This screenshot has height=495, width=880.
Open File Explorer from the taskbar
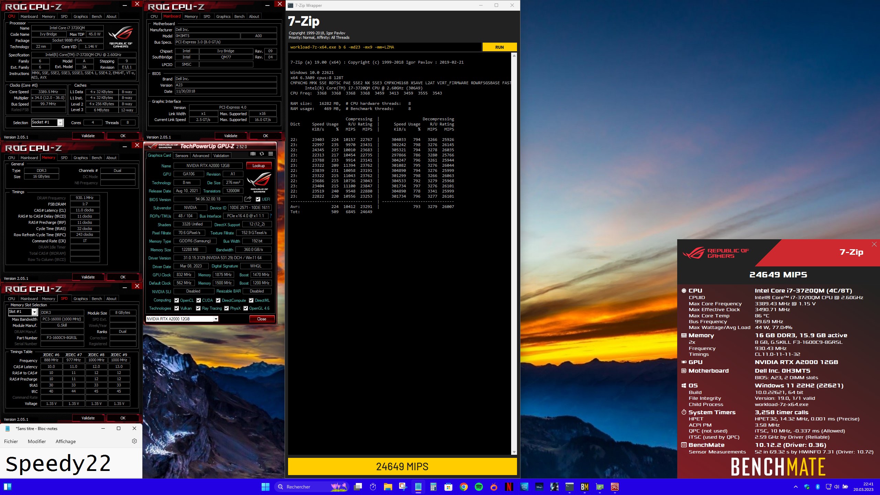click(x=388, y=487)
